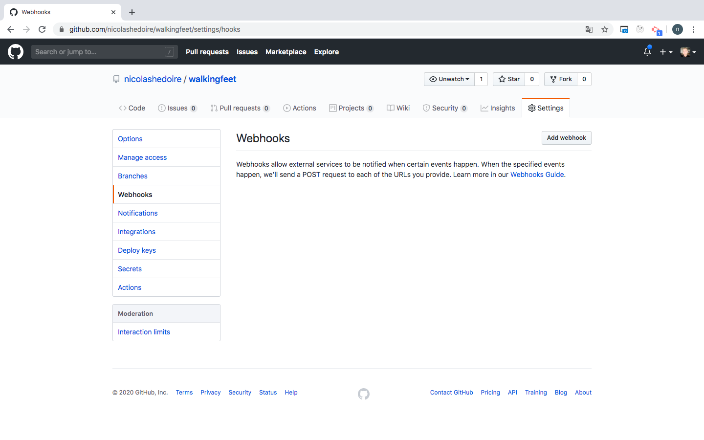Image resolution: width=704 pixels, height=440 pixels.
Task: Switch to the Issues repo tab
Action: 177,108
